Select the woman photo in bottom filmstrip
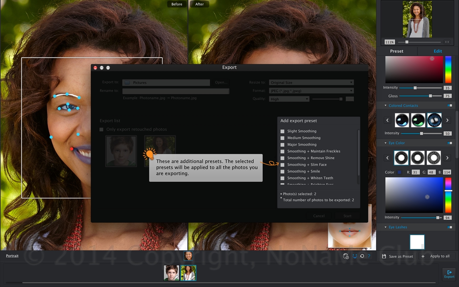Image resolution: width=459 pixels, height=287 pixels. click(188, 273)
